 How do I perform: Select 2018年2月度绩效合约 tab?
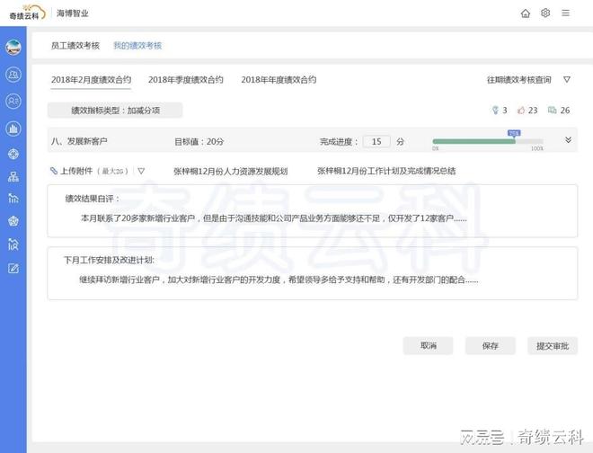tap(91, 80)
